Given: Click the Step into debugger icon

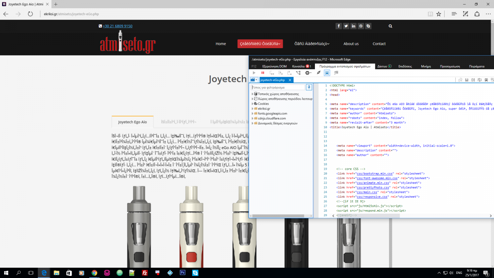Looking at the screenshot, I should pos(272,72).
